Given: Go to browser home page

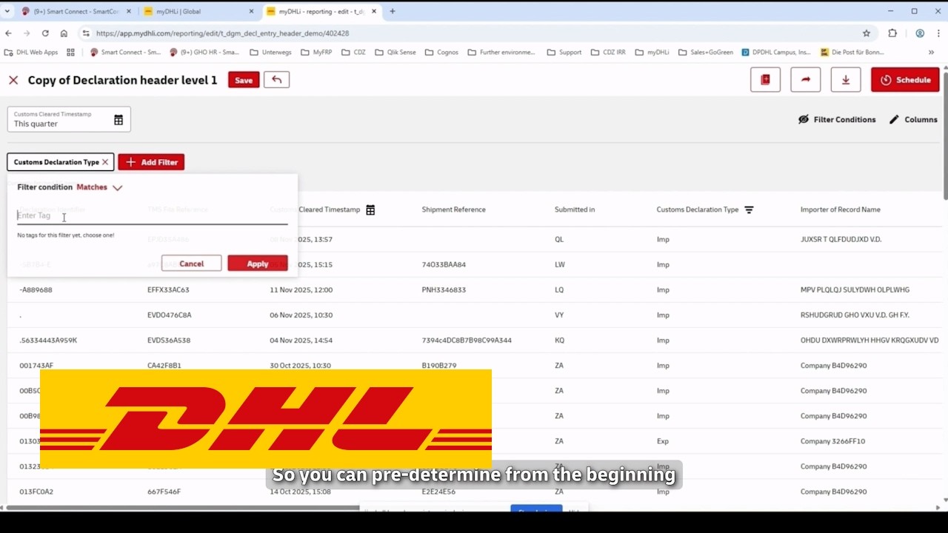Looking at the screenshot, I should click(64, 33).
